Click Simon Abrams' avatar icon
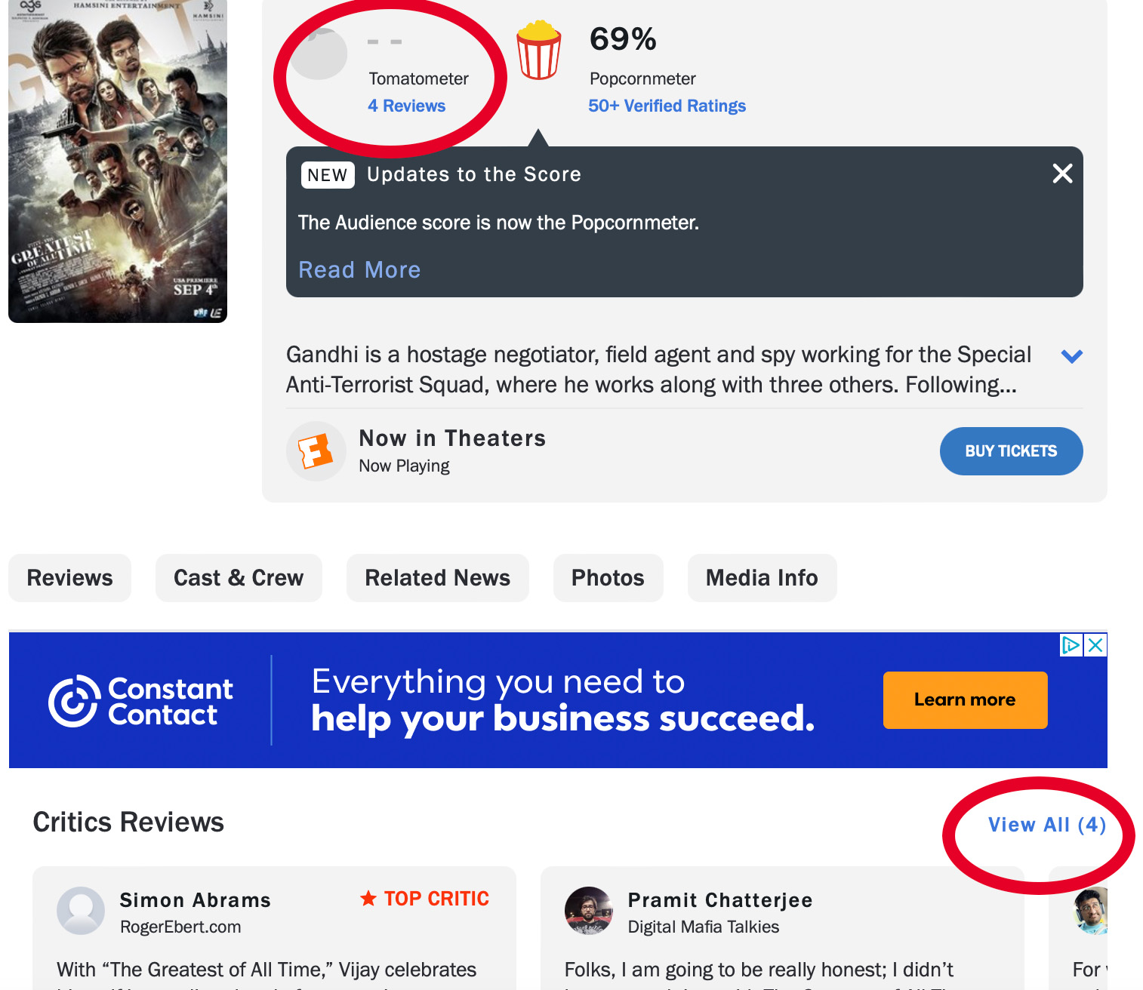 81,910
